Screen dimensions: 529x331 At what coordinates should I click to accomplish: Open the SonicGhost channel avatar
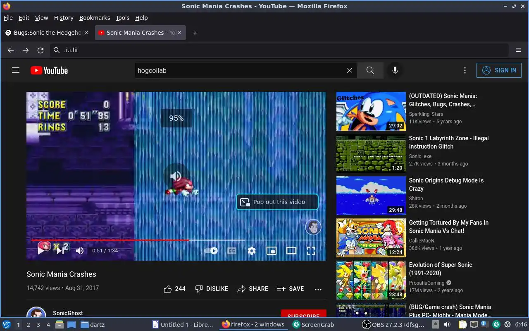pos(36,313)
